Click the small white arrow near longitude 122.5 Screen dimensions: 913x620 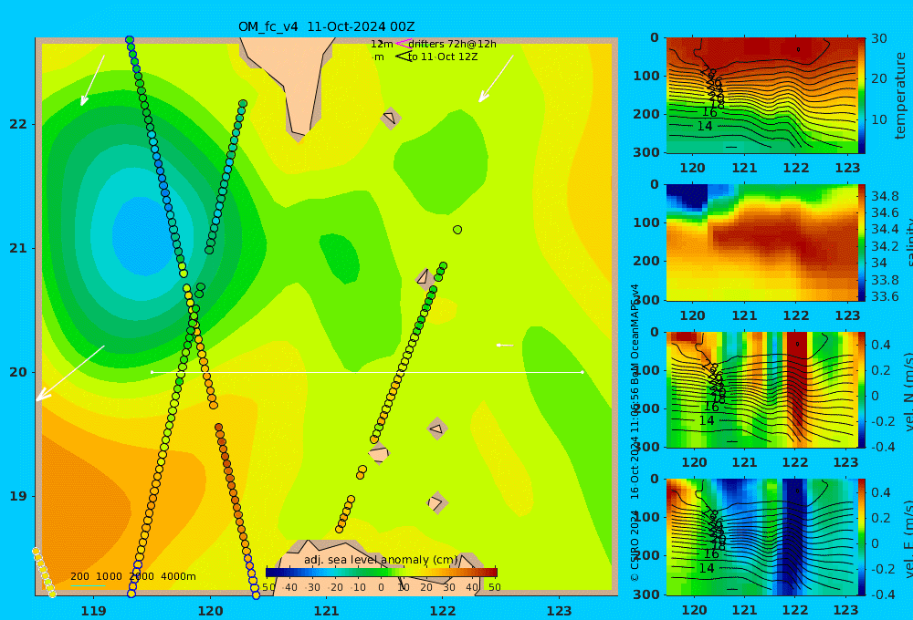tap(505, 346)
